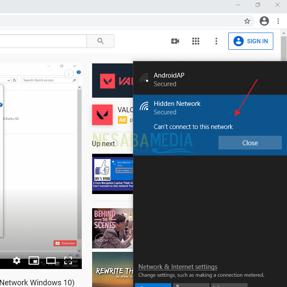Enter fullscreen on the video player
This screenshot has width=287, height=287.
(x=68, y=260)
